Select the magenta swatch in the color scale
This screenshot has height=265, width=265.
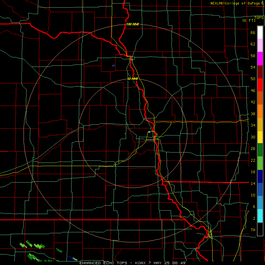pyautogui.click(x=260, y=59)
